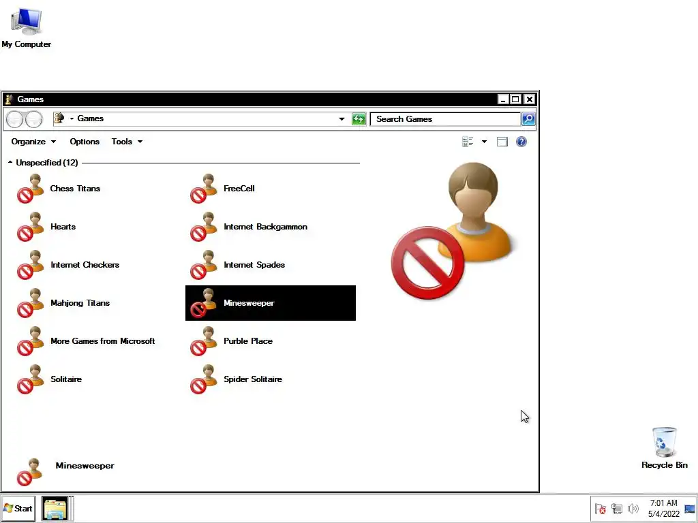Open the view options dropdown arrow
The height and width of the screenshot is (523, 698).
click(x=485, y=142)
